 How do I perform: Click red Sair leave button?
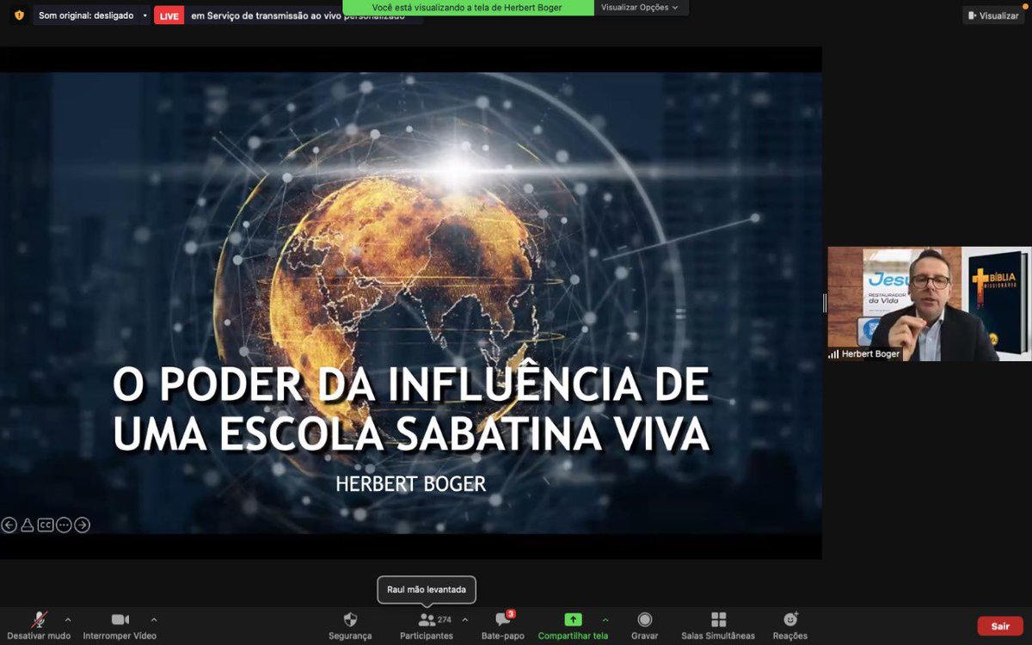[x=1000, y=626]
